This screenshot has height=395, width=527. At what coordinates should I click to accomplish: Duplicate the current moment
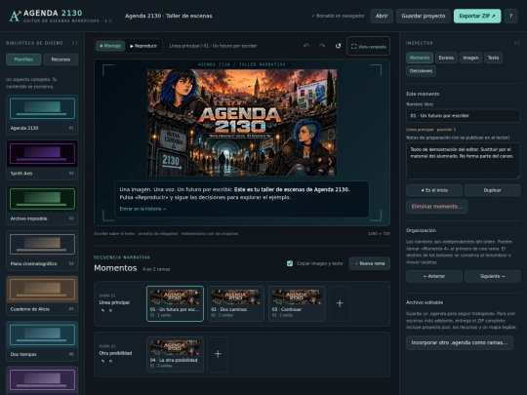click(492, 190)
